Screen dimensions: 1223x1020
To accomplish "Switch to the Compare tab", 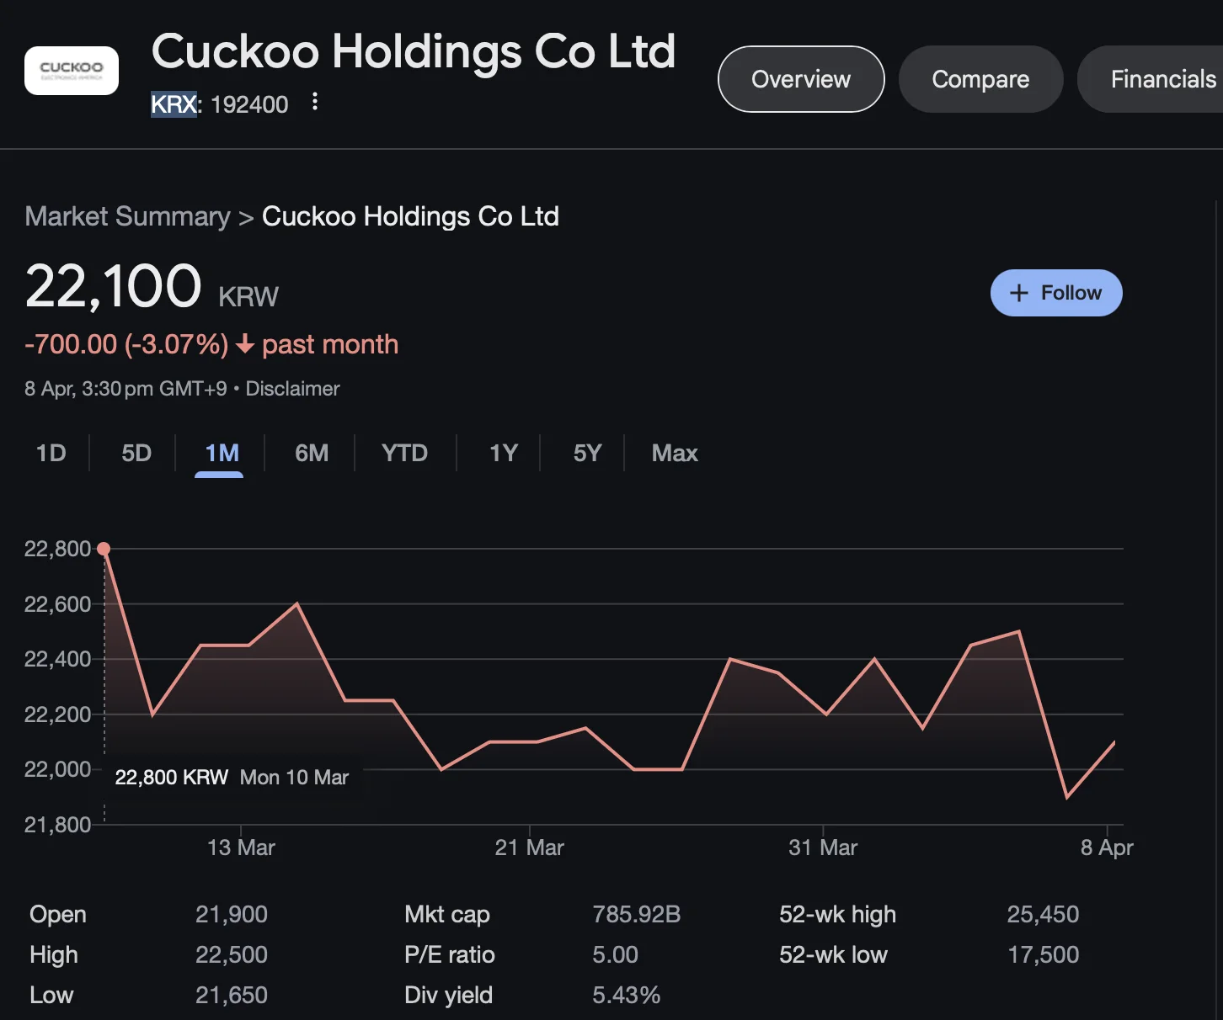I will 980,79.
